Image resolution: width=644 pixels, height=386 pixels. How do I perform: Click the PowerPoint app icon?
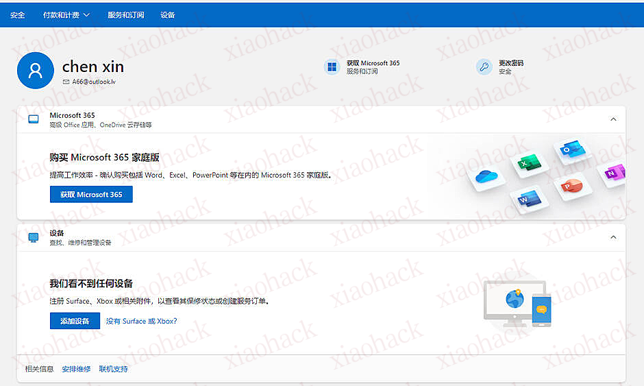click(x=570, y=186)
